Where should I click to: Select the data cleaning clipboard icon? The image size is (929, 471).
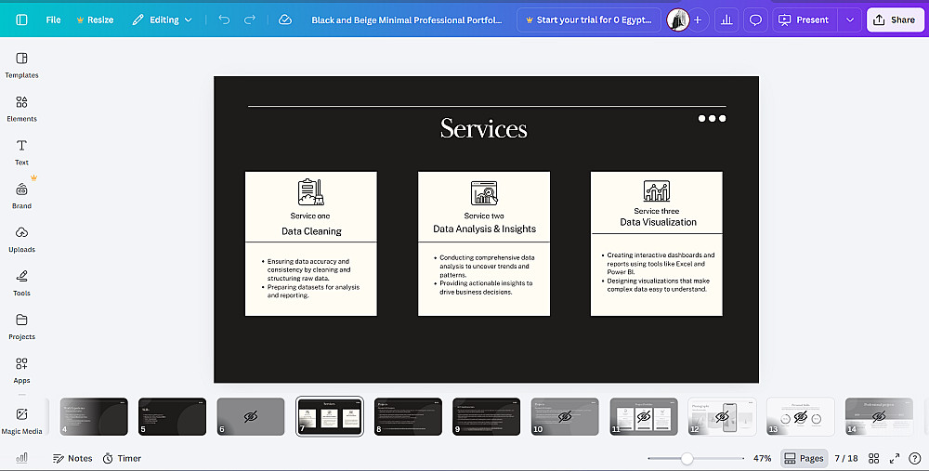click(x=310, y=192)
